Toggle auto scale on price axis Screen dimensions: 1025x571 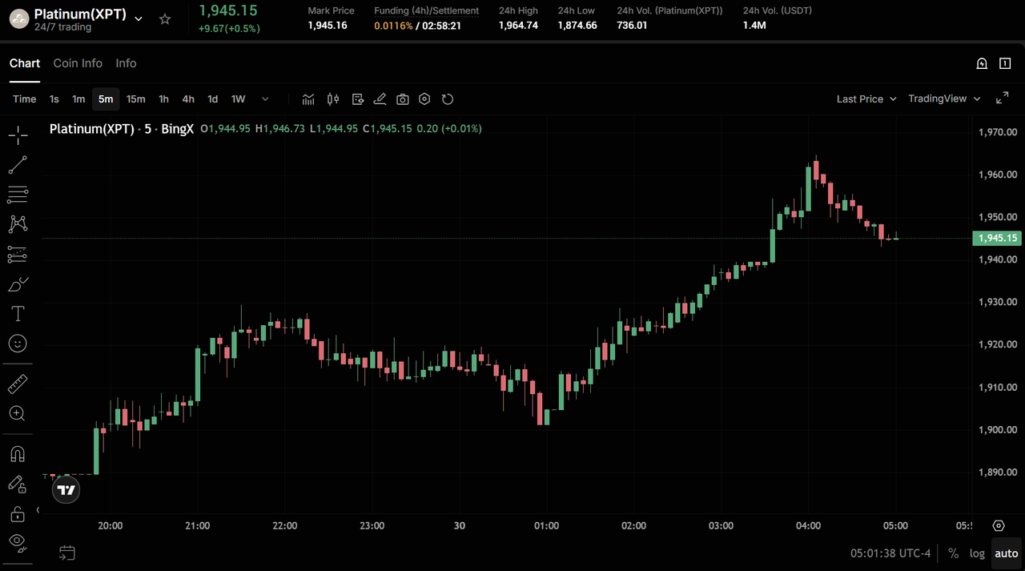[1007, 553]
